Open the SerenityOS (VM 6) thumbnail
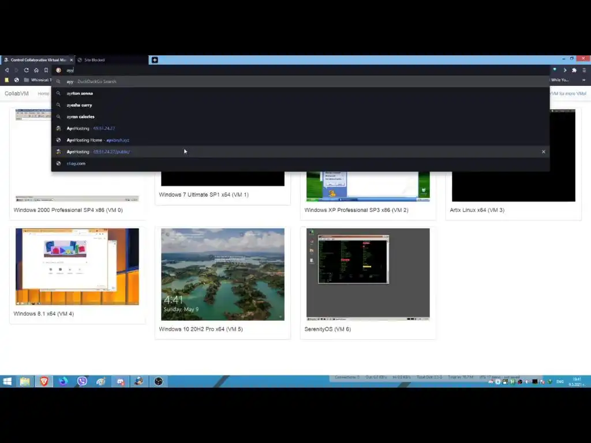591x443 pixels. coord(368,274)
